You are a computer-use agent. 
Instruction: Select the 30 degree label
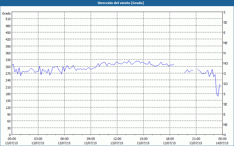point(9,128)
